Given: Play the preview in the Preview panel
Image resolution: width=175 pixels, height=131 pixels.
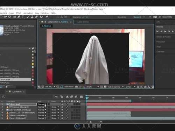Looking at the screenshot, I should [x=165, y=31].
